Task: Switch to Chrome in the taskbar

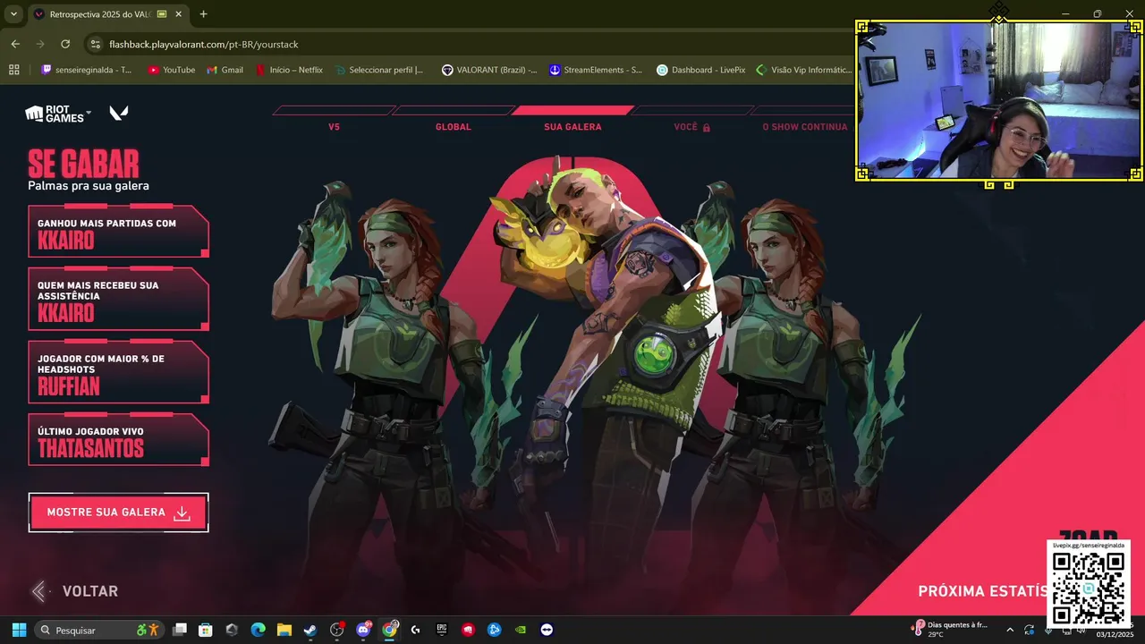Action: point(389,630)
